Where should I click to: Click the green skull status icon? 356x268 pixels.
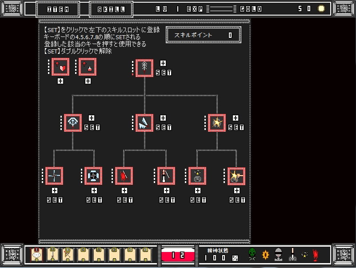click(x=252, y=254)
